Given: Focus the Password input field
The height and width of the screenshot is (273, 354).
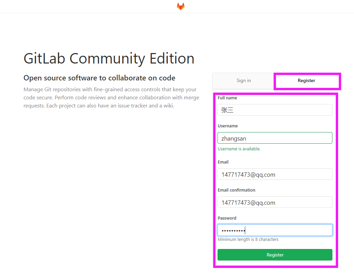Looking at the screenshot, I should click(275, 230).
